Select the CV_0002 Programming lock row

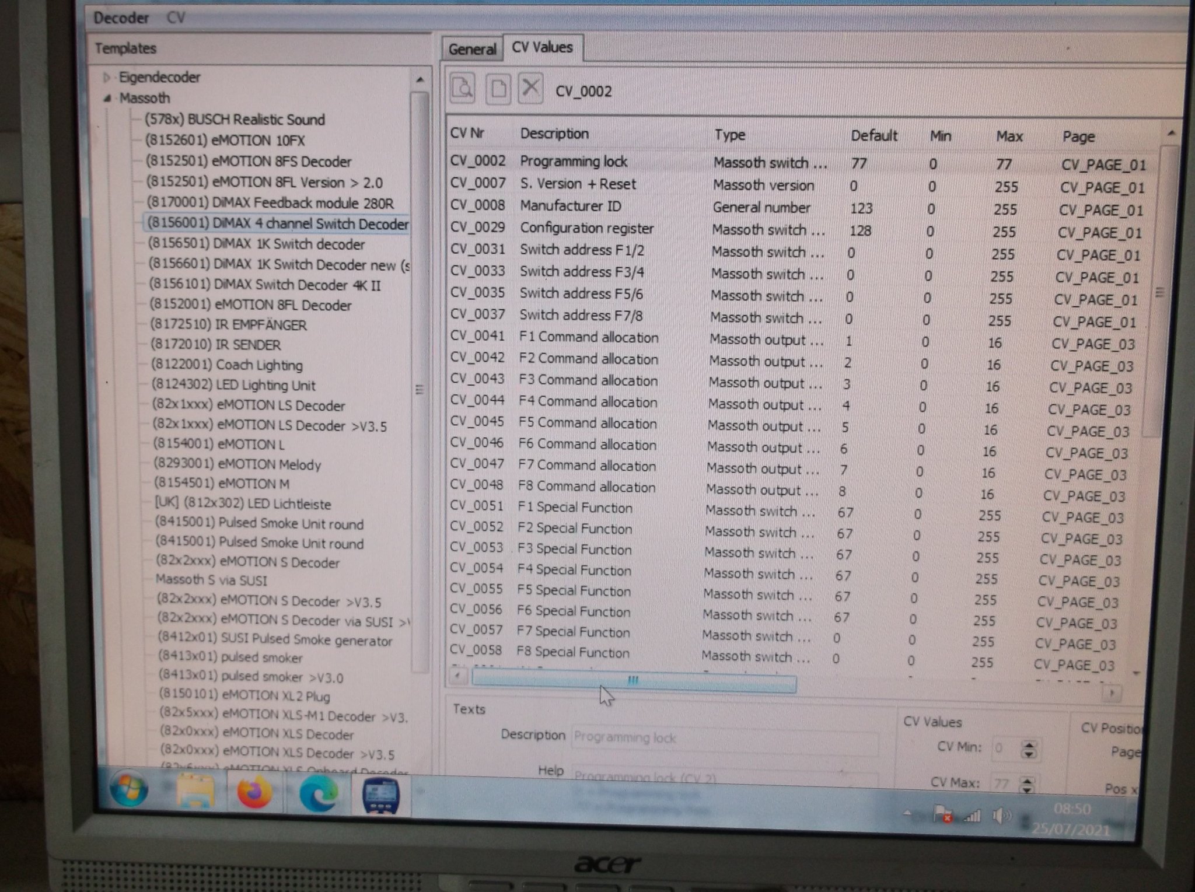pyautogui.click(x=797, y=162)
